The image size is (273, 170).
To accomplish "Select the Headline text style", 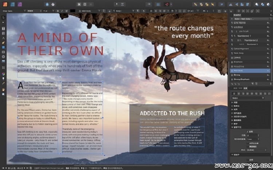I will (250, 66).
